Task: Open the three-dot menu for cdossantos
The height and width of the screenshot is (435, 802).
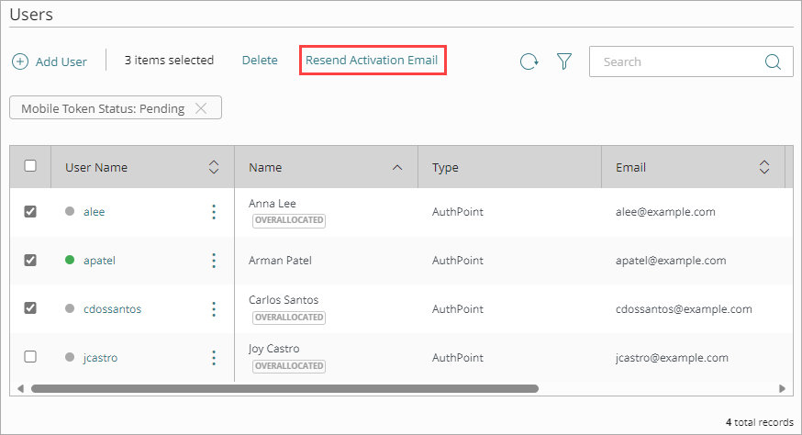Action: coord(214,309)
